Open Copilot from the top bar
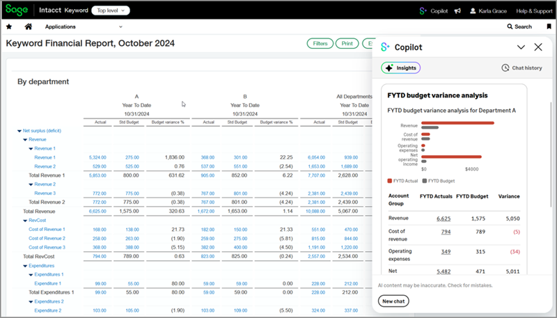The width and height of the screenshot is (557, 318). 433,11
